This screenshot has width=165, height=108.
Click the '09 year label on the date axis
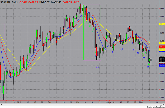click(x=17, y=102)
